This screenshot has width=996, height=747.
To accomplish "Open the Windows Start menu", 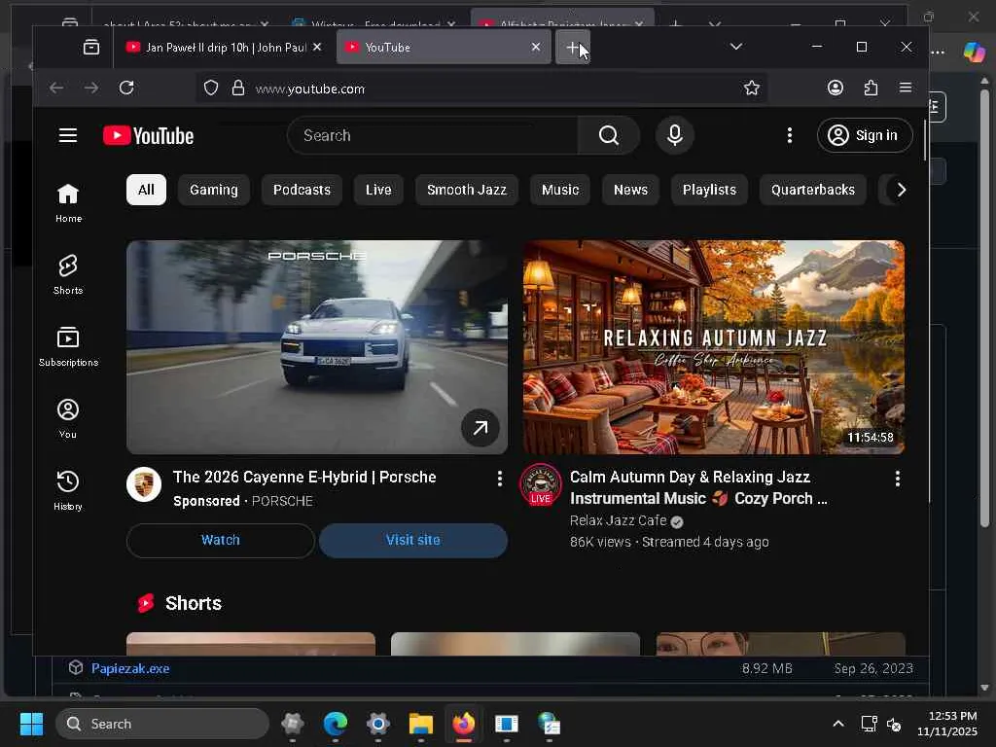I will pyautogui.click(x=32, y=724).
